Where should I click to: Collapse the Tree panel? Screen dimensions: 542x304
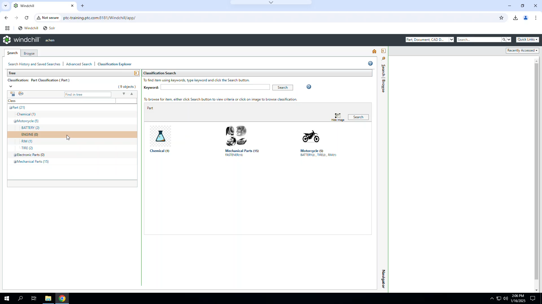click(x=136, y=73)
